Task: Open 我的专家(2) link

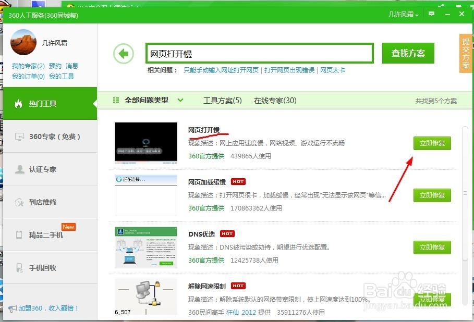Action: pyautogui.click(x=28, y=66)
